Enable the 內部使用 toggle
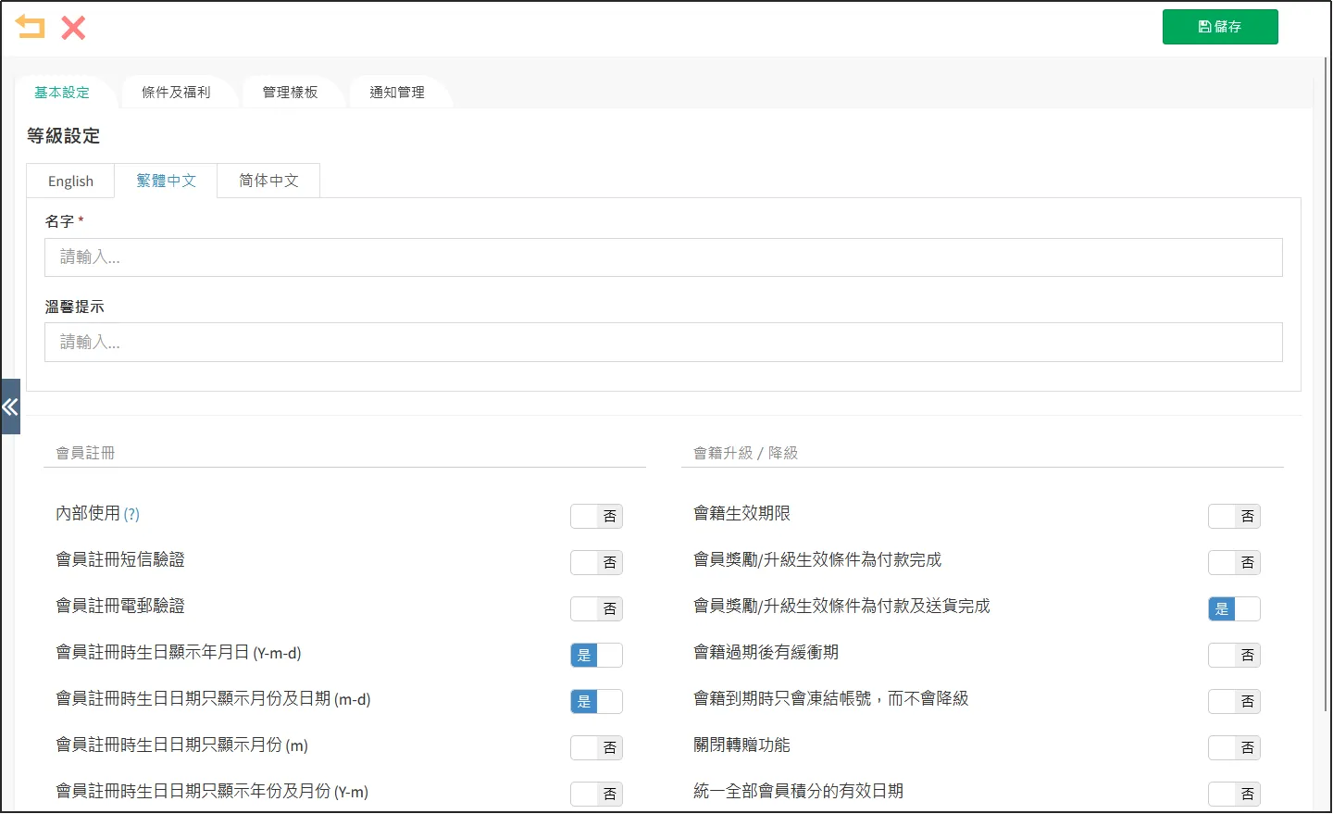Screen dimensions: 1333x814 click(596, 516)
